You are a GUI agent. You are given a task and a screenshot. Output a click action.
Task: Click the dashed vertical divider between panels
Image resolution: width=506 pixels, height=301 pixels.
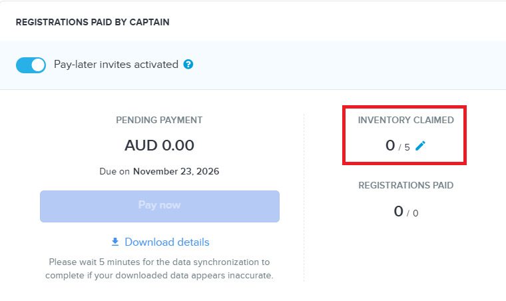coord(304,197)
